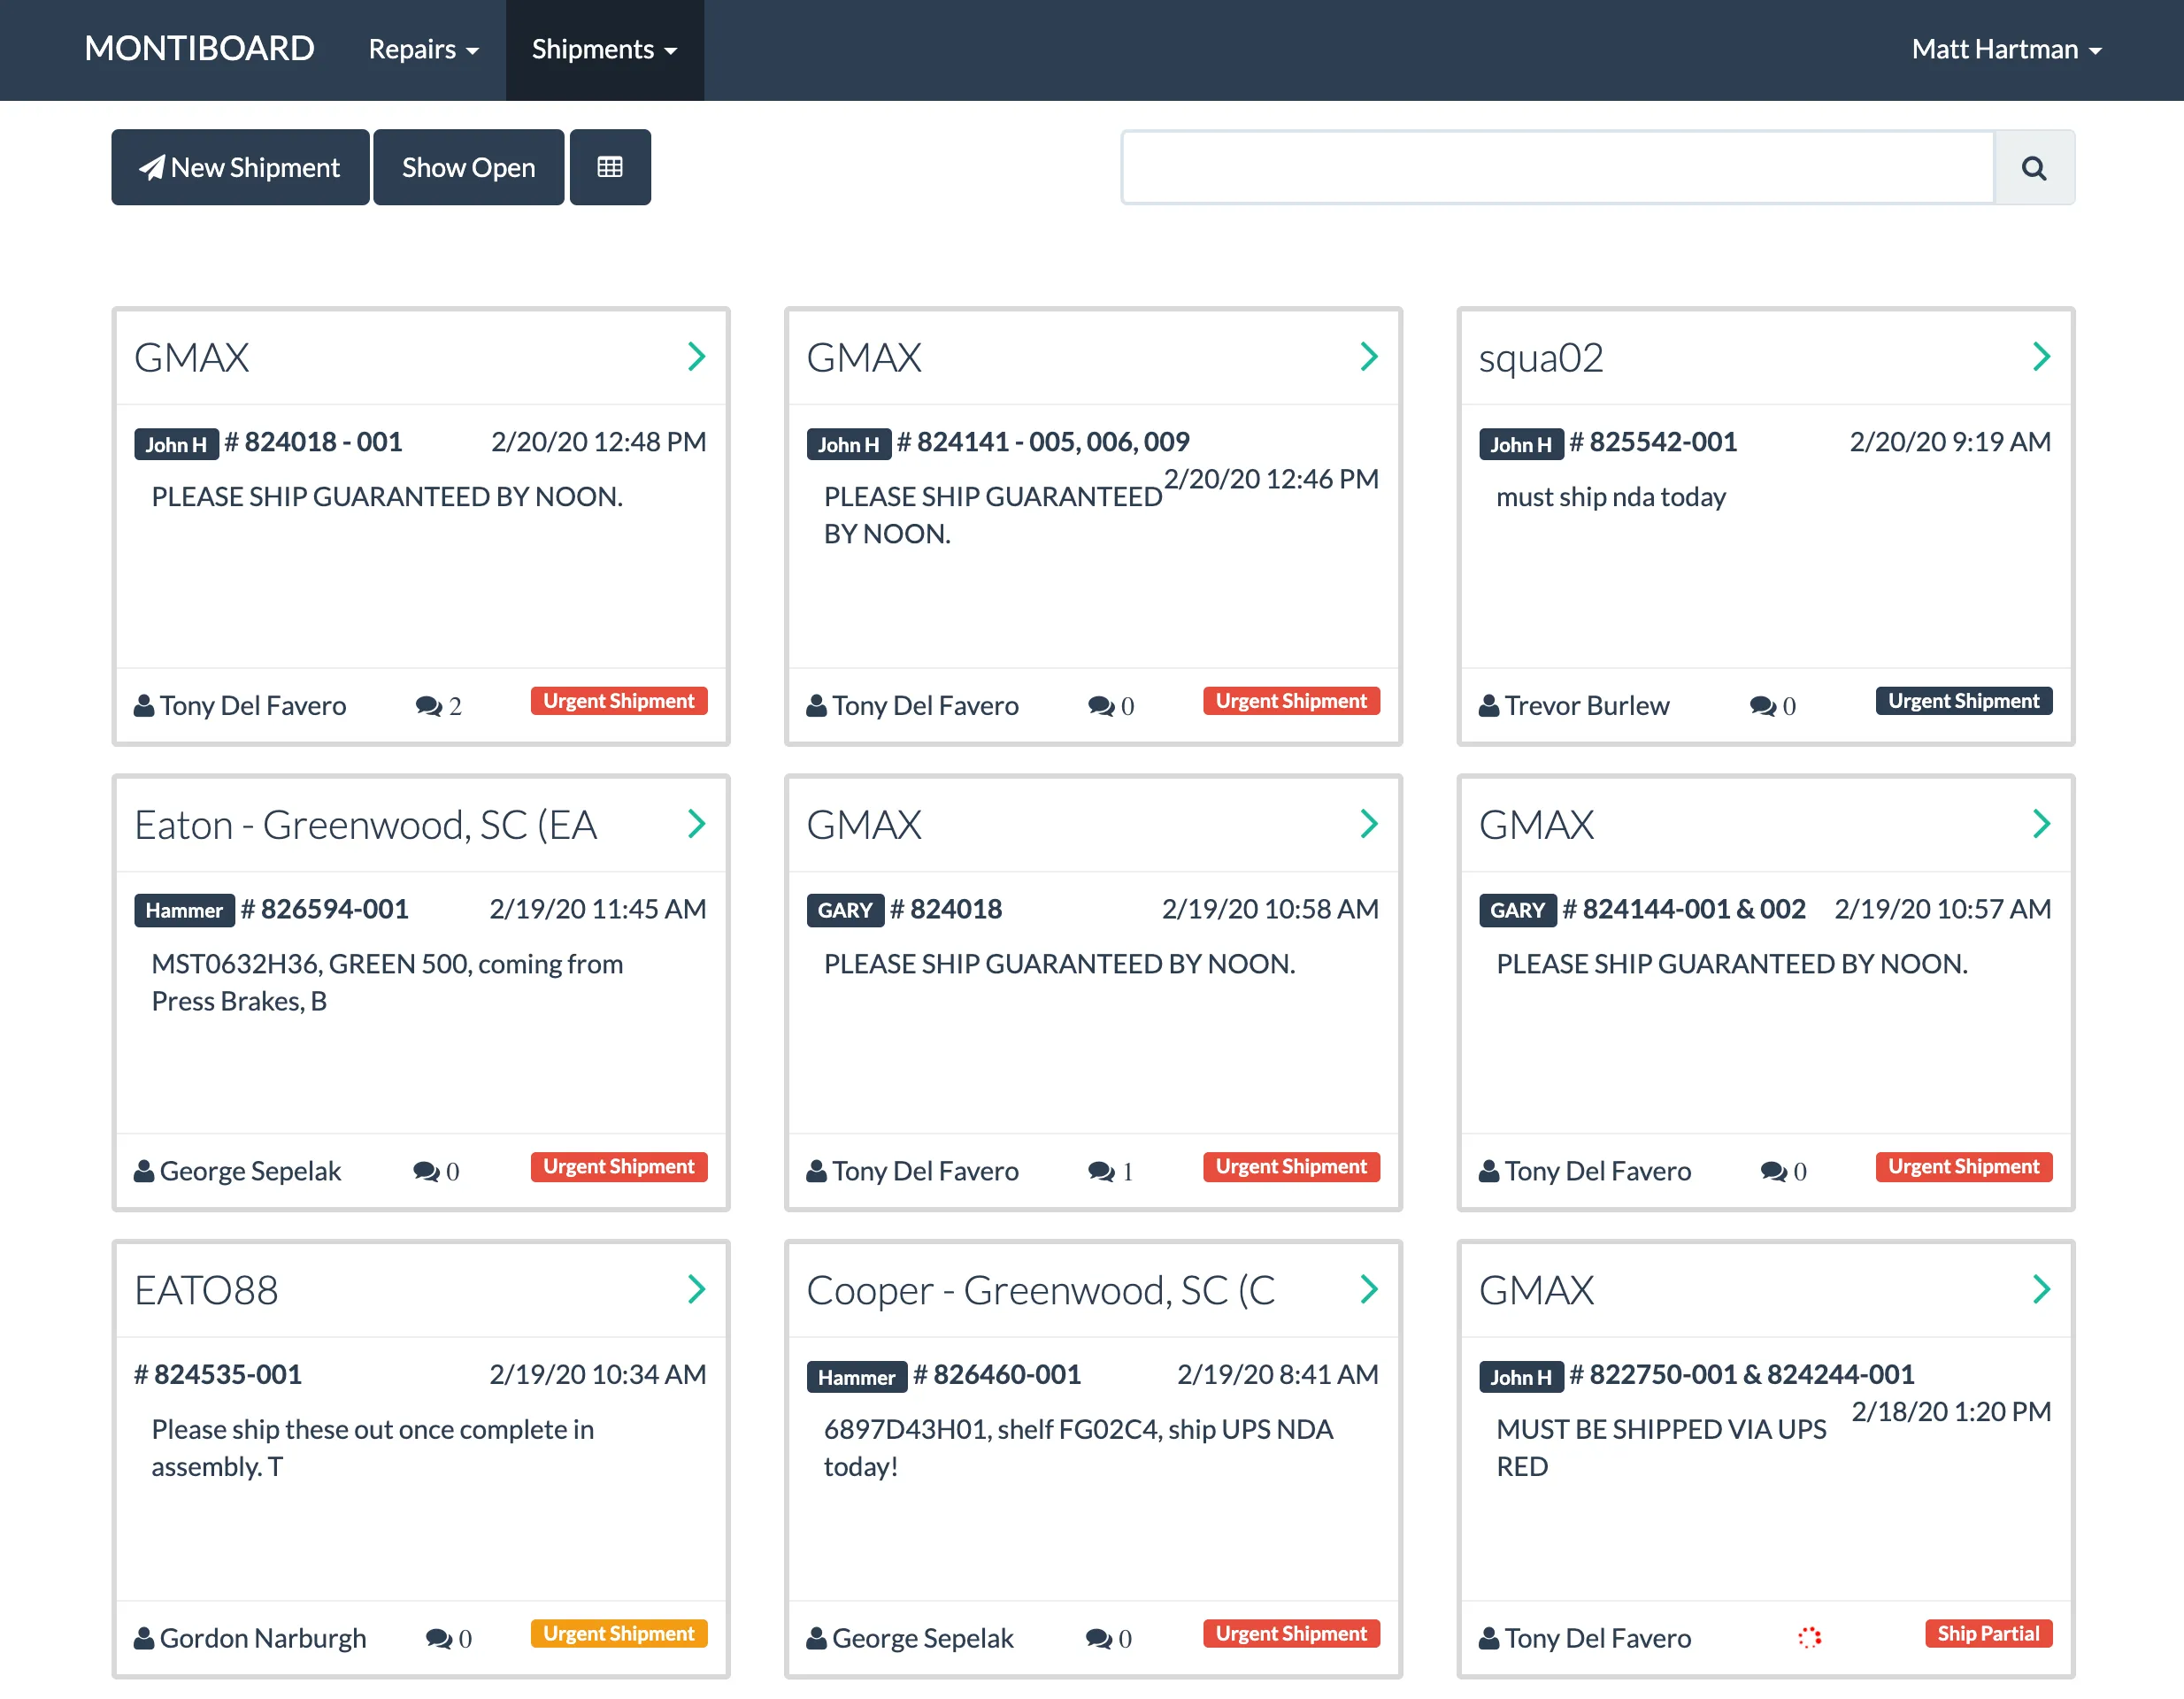Open GMAX #824018 - 001 card arrow
Screen dimensions: 2184x1699
tap(697, 357)
